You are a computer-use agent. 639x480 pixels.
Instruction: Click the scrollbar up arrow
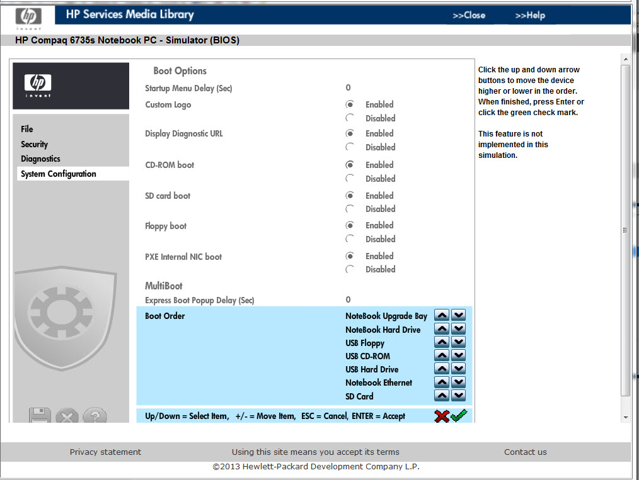click(x=626, y=59)
